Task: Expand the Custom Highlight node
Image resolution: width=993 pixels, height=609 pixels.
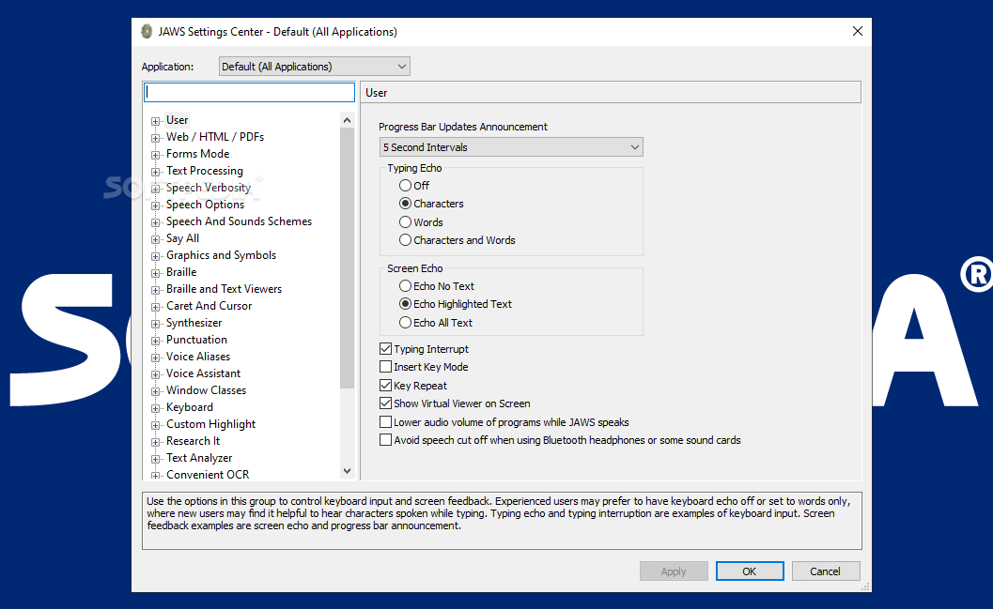Action: pos(155,425)
